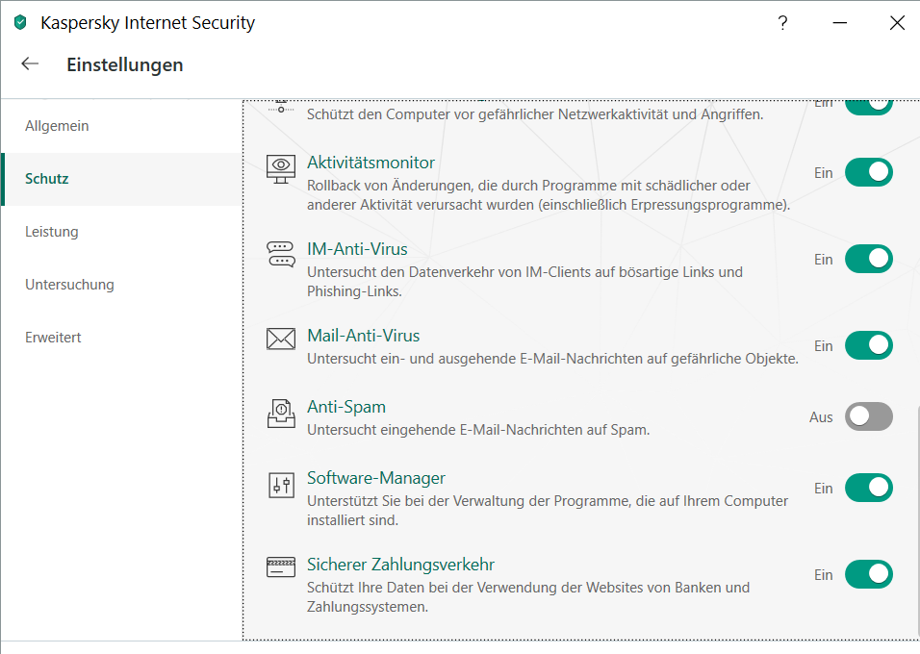
Task: Disable the Aktivitätsmonitor toggle
Action: pyautogui.click(x=868, y=173)
